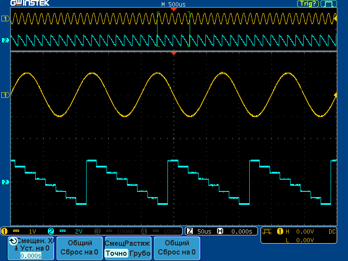
Task: Click the 0.000s offset value field
Action: click(31, 256)
